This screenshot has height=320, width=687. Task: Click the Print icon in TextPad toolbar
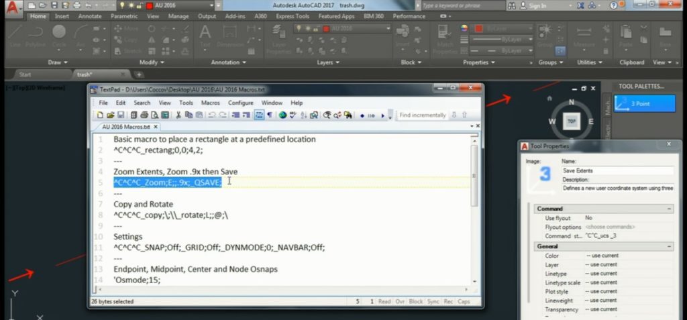(x=144, y=115)
